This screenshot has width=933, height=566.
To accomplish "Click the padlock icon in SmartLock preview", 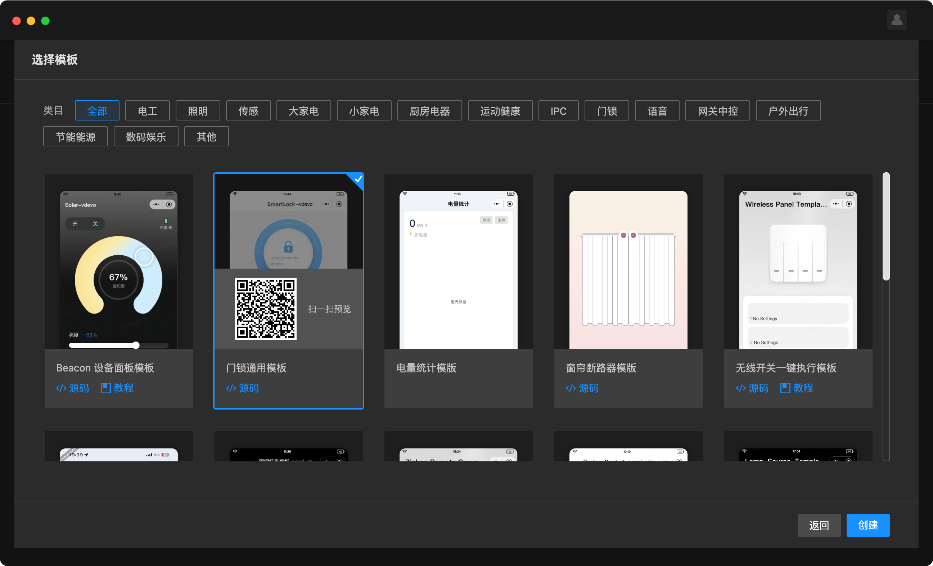I will pos(288,247).
